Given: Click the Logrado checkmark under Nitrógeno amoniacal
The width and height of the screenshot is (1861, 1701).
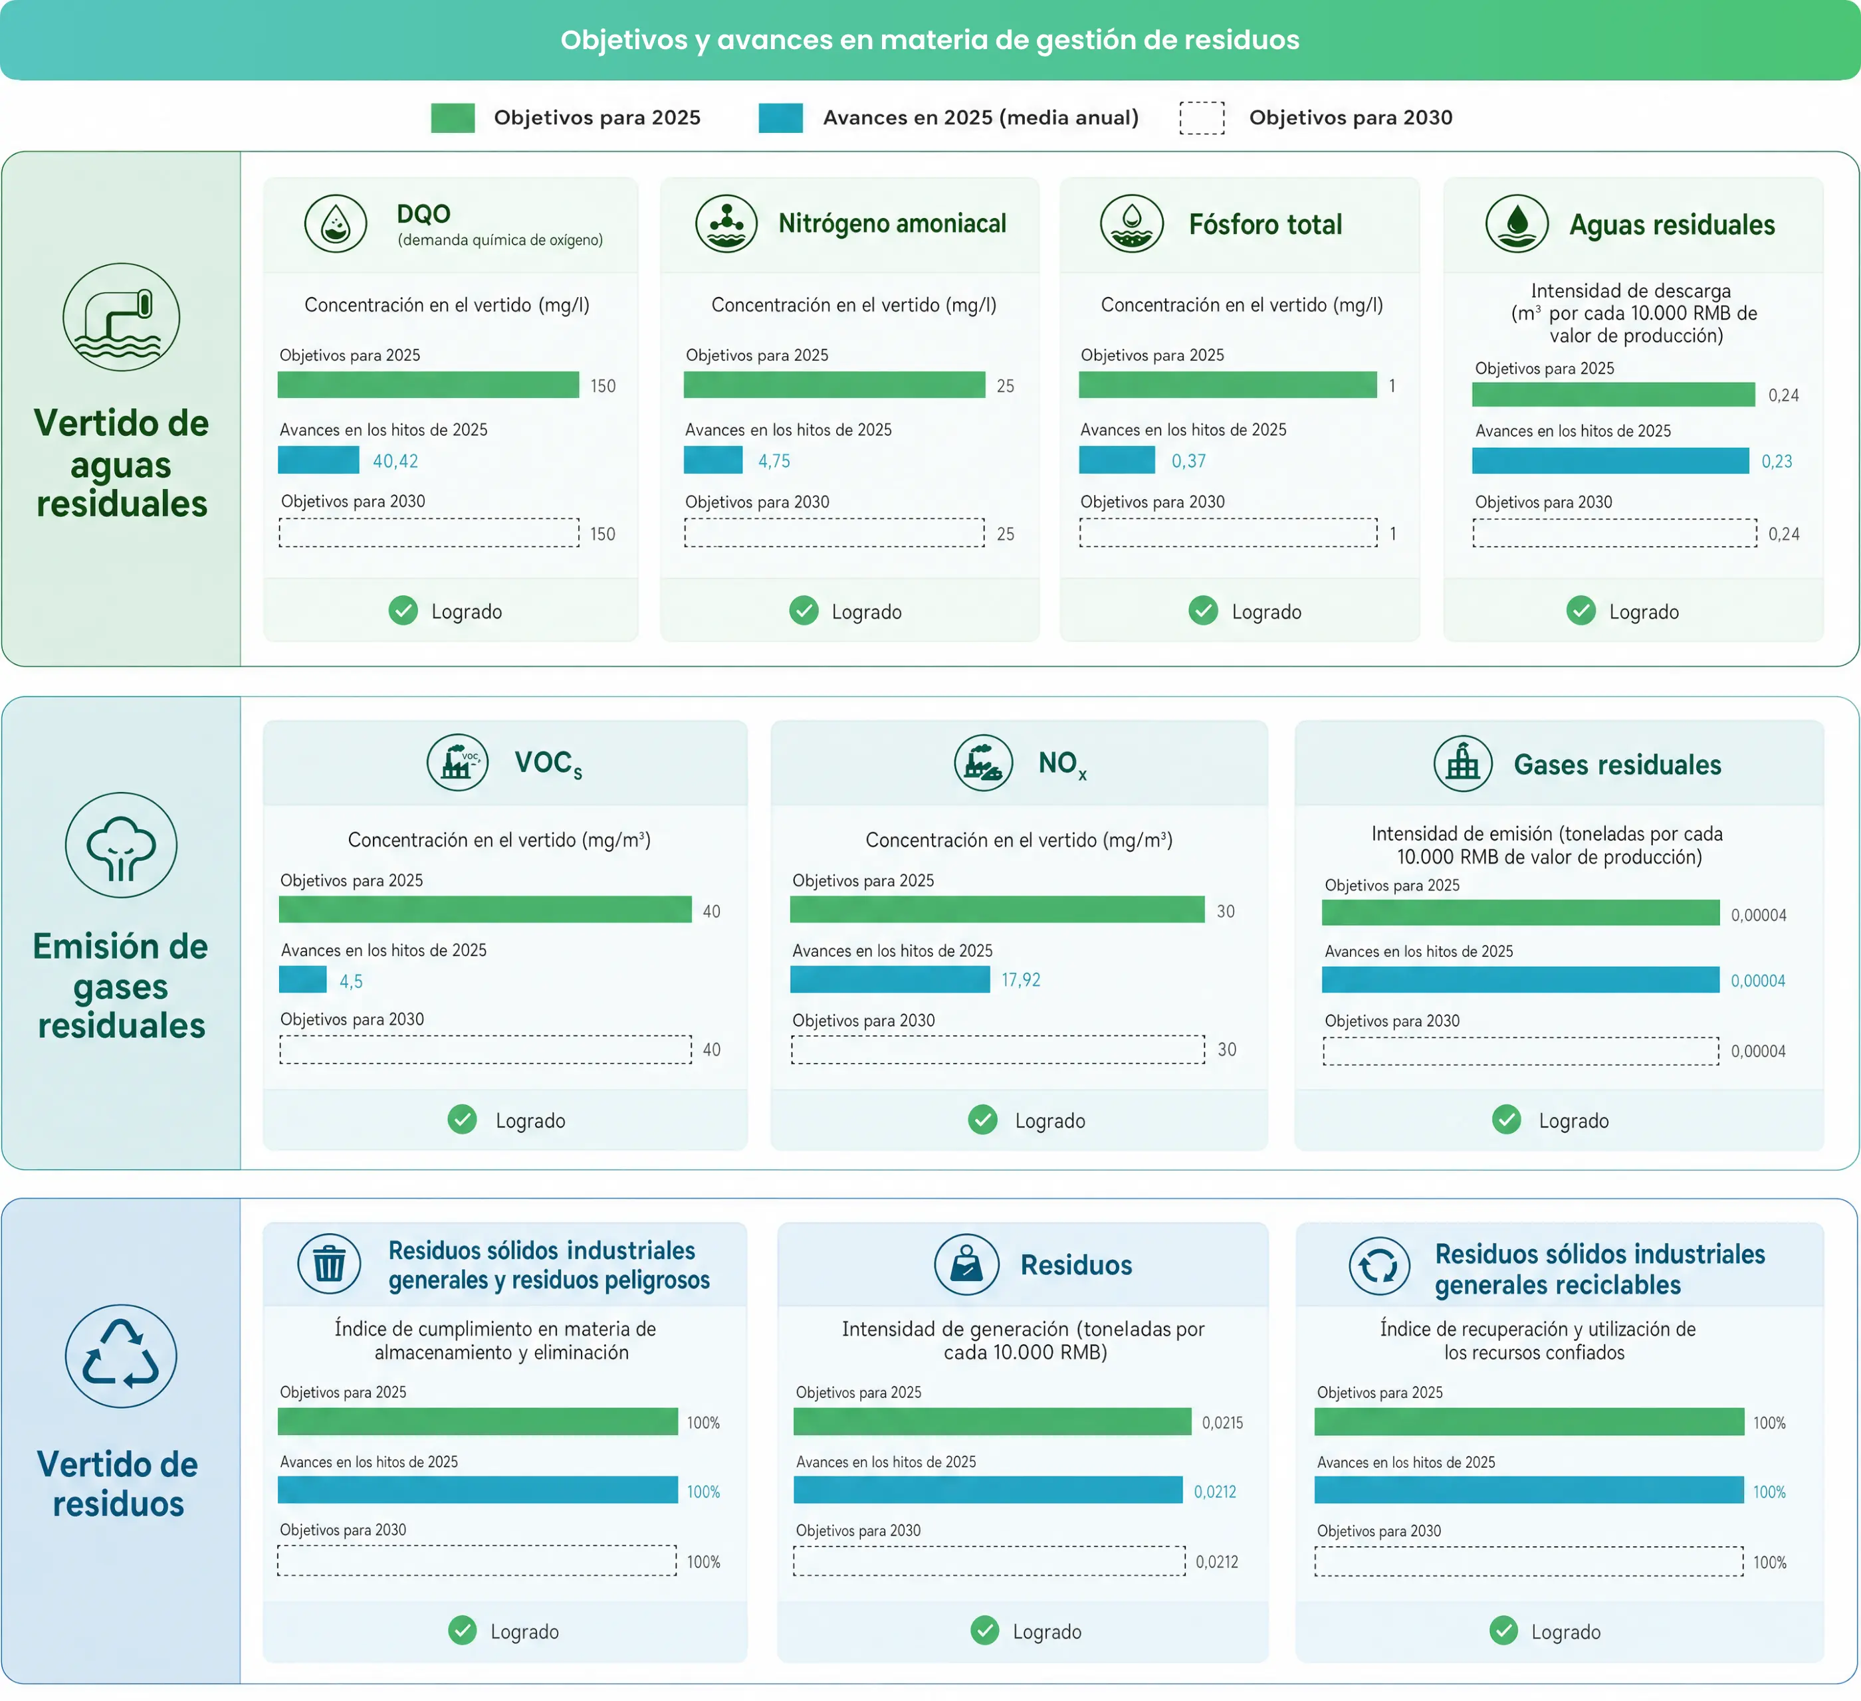Looking at the screenshot, I should 804,611.
